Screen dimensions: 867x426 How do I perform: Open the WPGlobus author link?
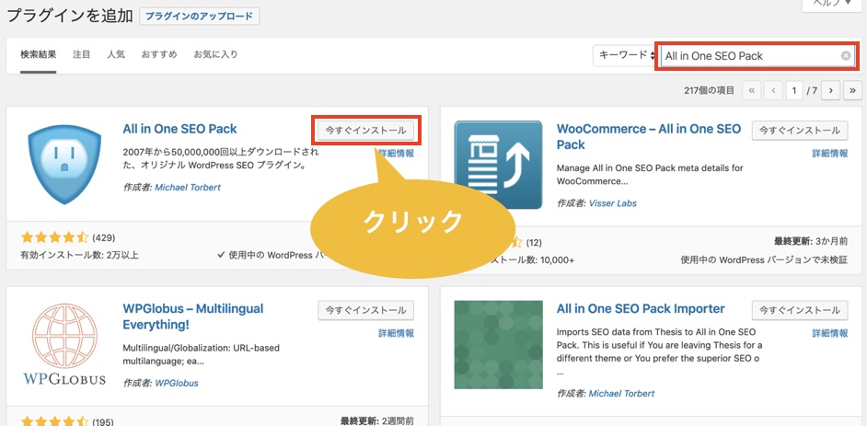[177, 383]
